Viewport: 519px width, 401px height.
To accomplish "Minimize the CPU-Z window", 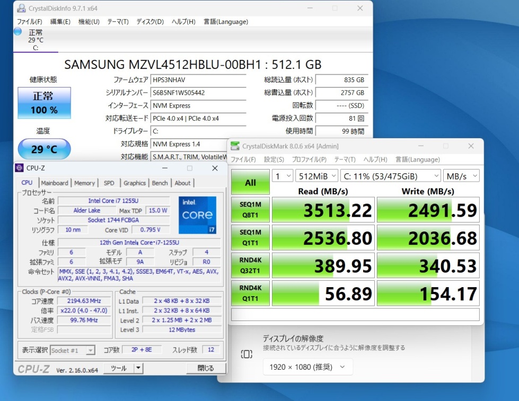I will pyautogui.click(x=164, y=168).
